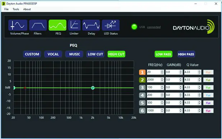
Task: Open the Filters section icon
Action: click(x=38, y=25)
